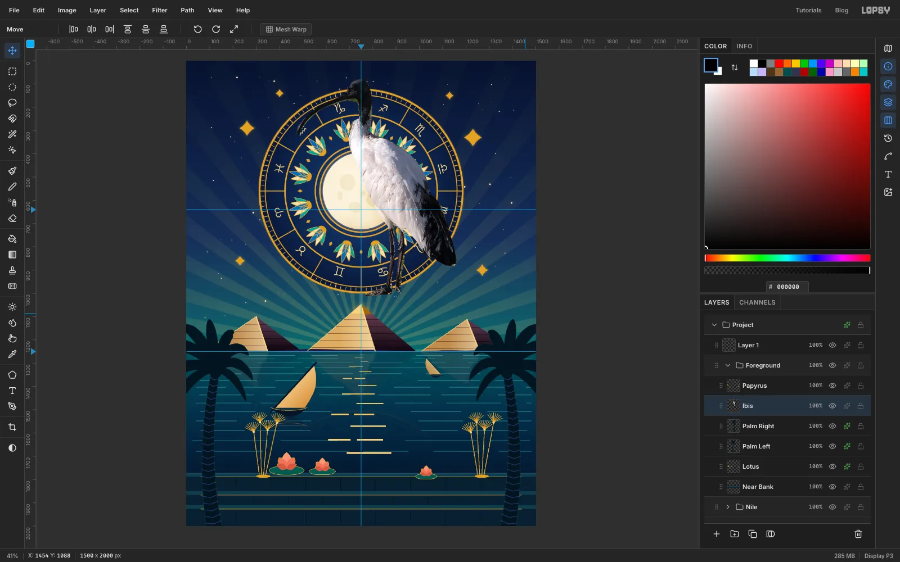Select the Lasso tool
This screenshot has width=900, height=562.
(12, 103)
